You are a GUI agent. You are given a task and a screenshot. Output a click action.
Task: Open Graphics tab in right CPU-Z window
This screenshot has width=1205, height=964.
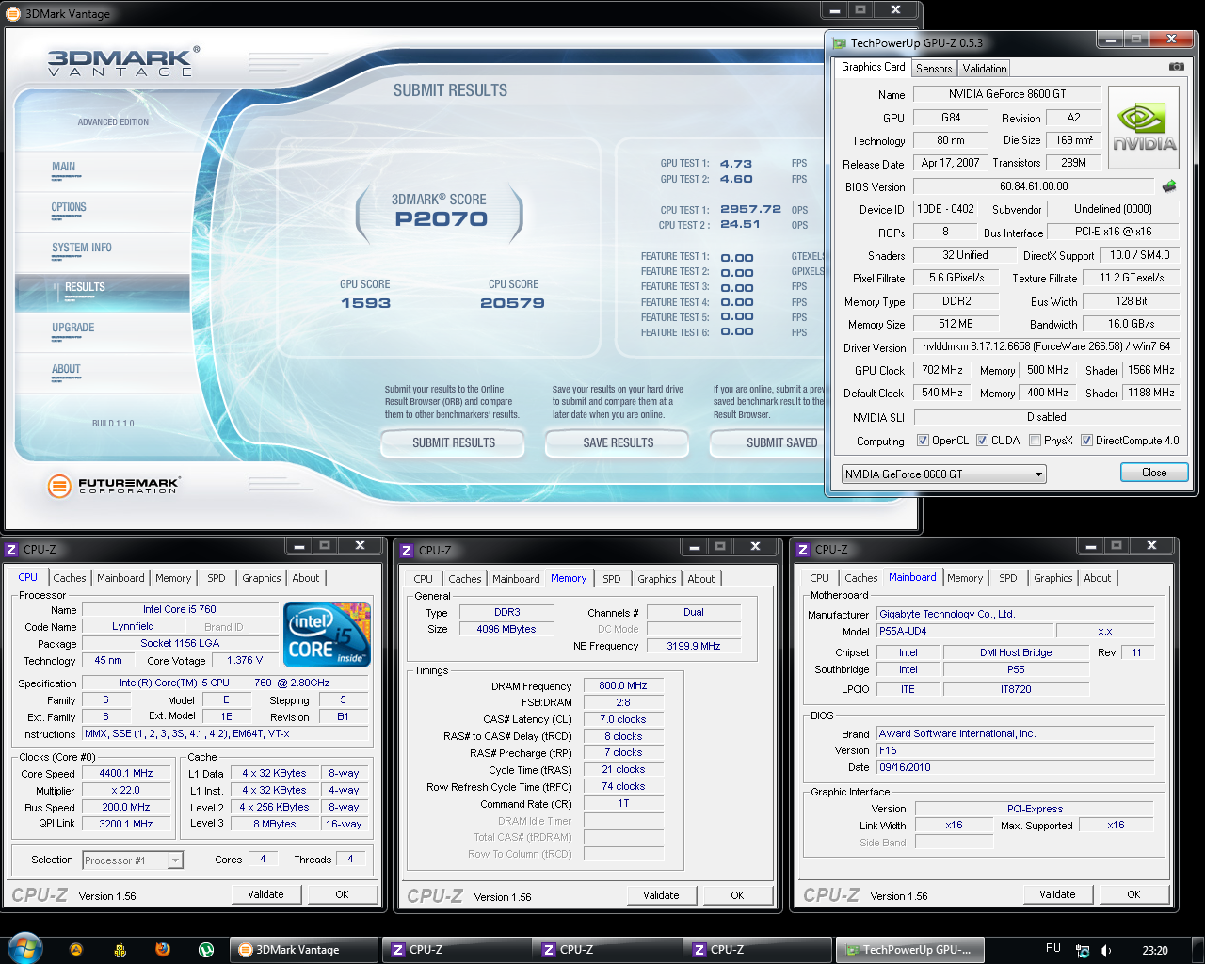pyautogui.click(x=1052, y=578)
